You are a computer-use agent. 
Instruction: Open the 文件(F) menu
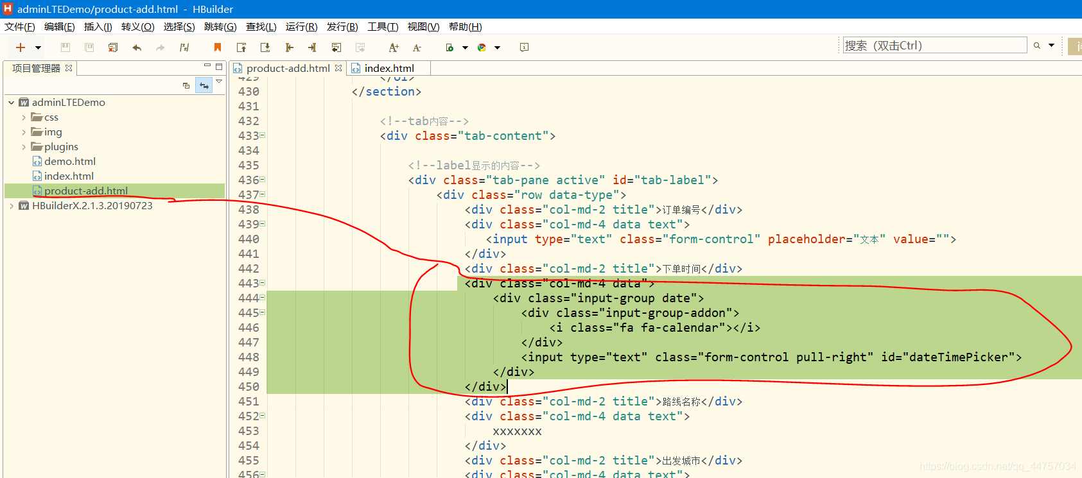click(x=20, y=27)
